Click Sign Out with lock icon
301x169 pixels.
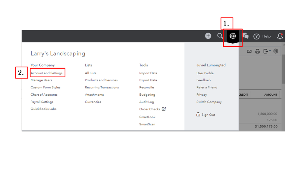tap(205, 115)
